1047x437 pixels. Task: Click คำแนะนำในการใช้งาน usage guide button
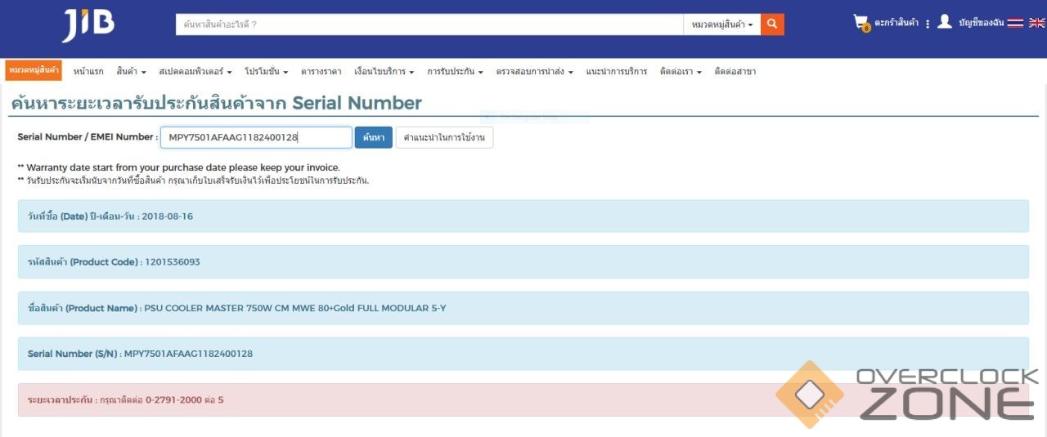tap(444, 137)
